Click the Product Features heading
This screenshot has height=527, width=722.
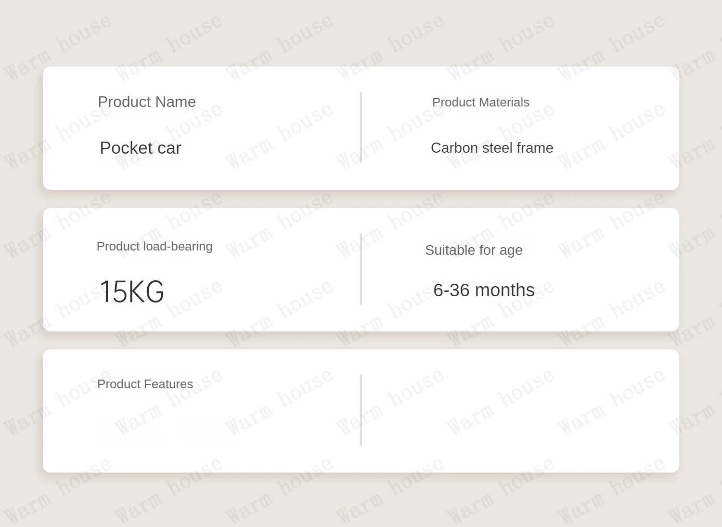click(145, 384)
